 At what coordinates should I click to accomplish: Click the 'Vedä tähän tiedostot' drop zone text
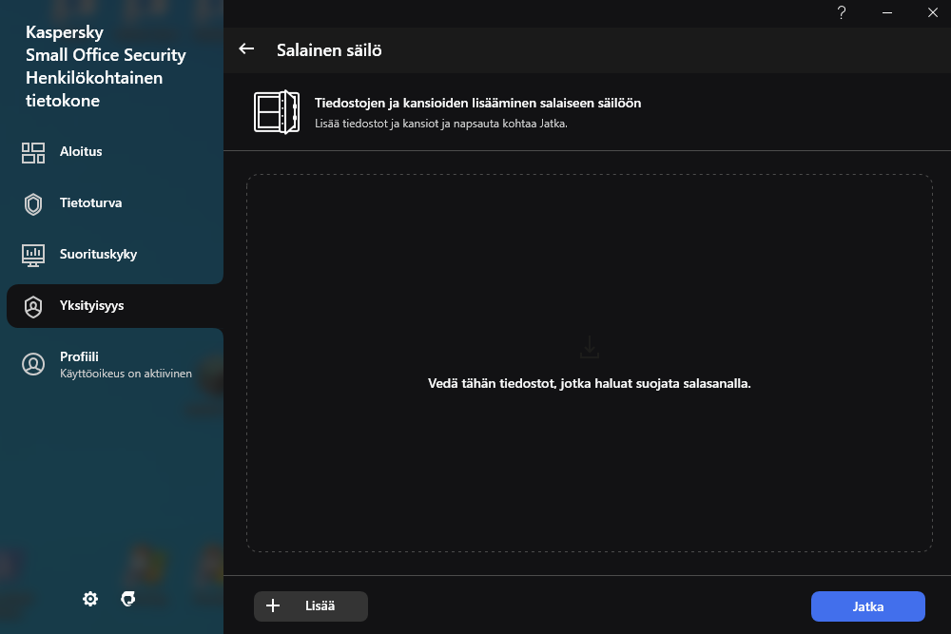click(x=589, y=383)
